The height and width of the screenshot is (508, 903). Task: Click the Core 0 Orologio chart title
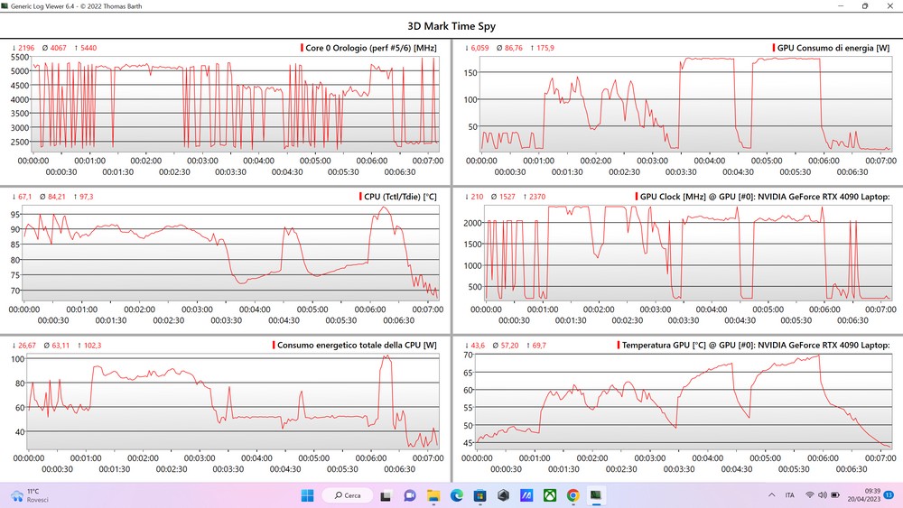(x=371, y=48)
